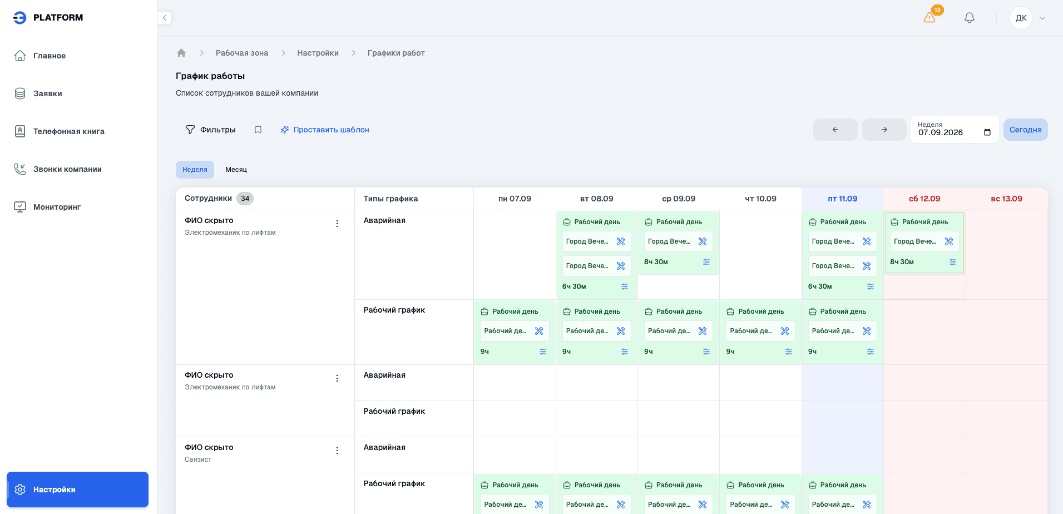Click tools icon on чт 10.09 Рабочий де shift
The image size is (1063, 514).
click(x=785, y=331)
